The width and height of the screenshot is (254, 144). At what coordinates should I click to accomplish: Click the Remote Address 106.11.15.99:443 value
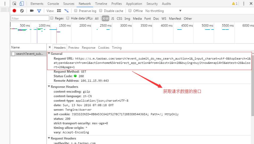pos(95,81)
